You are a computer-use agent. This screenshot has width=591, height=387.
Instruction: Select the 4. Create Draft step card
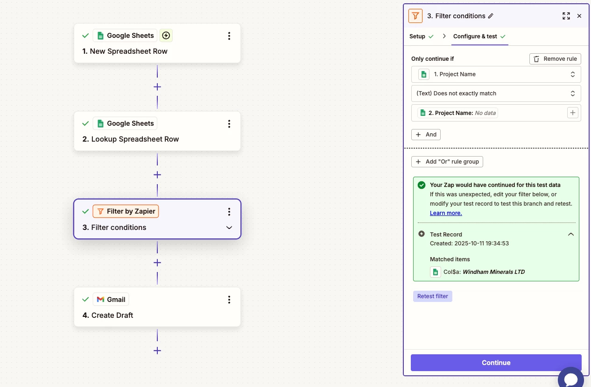pos(157,307)
